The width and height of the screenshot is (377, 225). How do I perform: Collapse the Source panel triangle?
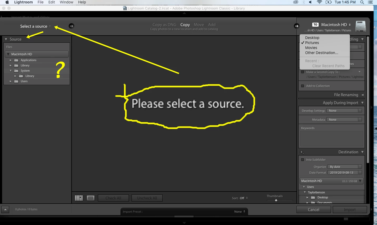point(6,39)
